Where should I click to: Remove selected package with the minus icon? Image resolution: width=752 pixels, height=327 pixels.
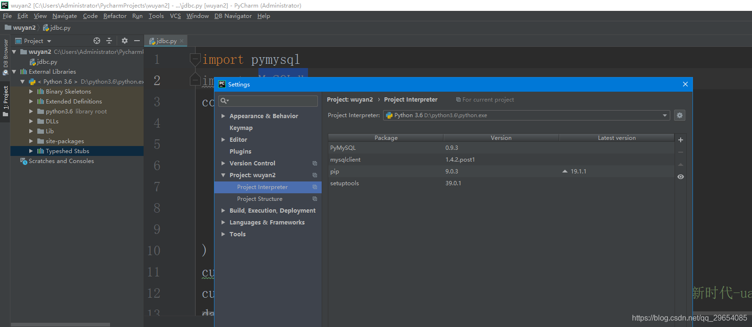point(681,152)
